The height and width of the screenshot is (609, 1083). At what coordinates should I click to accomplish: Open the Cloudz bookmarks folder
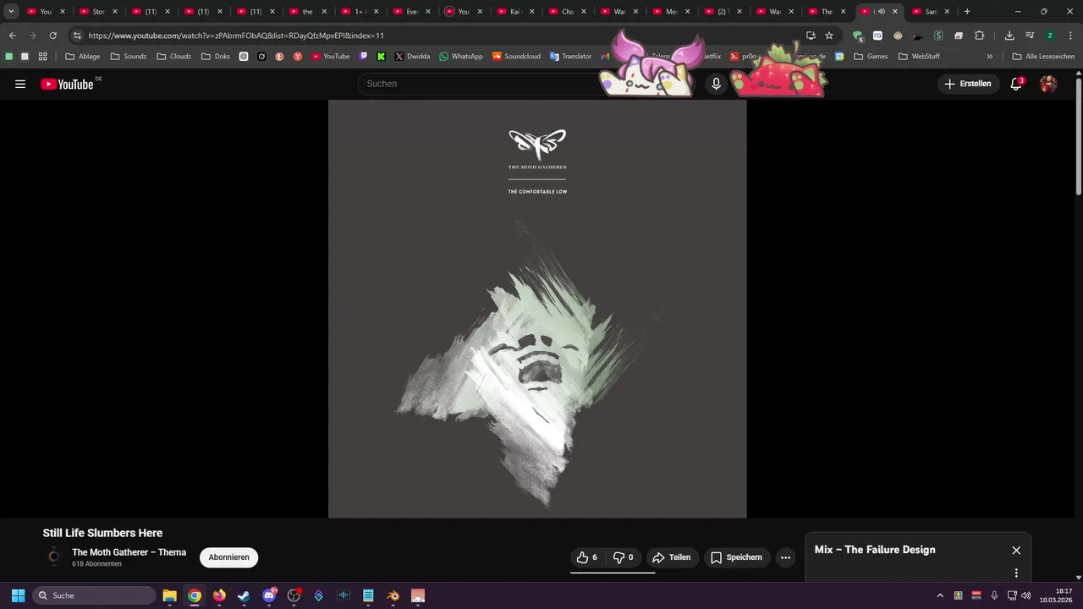[x=173, y=57]
